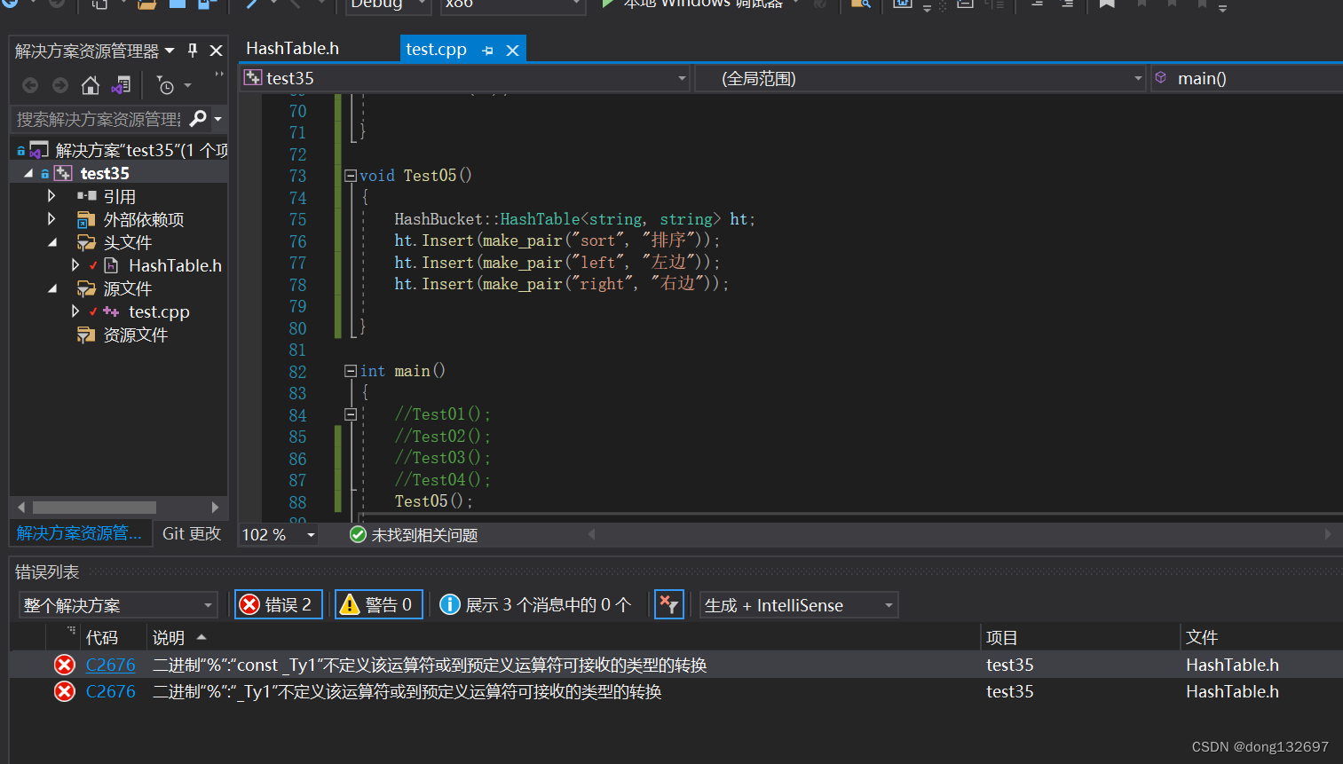
Task: Pin the test.cpp editor tab
Action: (x=487, y=51)
